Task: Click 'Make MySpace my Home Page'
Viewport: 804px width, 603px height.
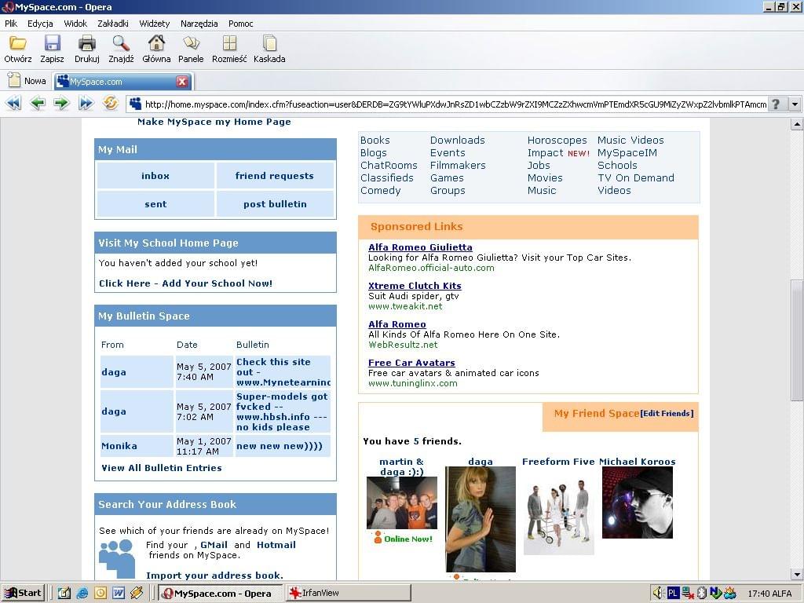Action: tap(214, 122)
